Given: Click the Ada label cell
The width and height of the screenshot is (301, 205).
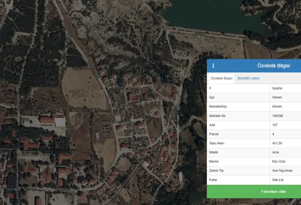Looking at the screenshot, I should point(238,125).
